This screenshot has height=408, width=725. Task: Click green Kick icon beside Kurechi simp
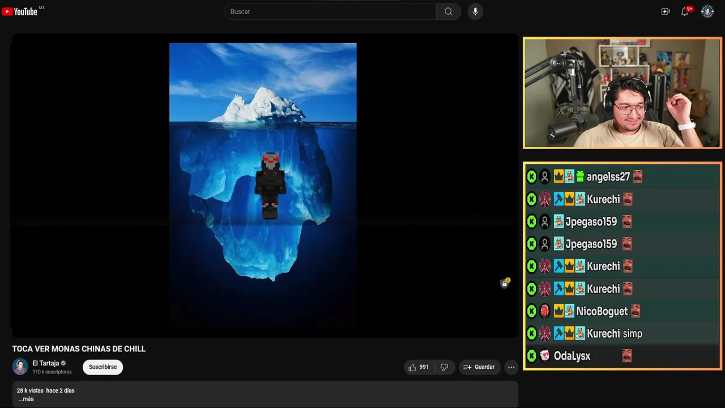click(x=531, y=334)
